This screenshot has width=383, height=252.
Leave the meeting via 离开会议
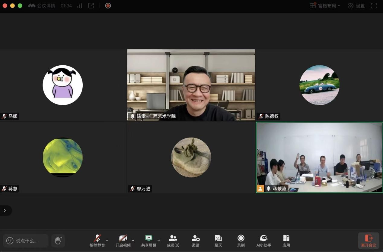coord(369,241)
